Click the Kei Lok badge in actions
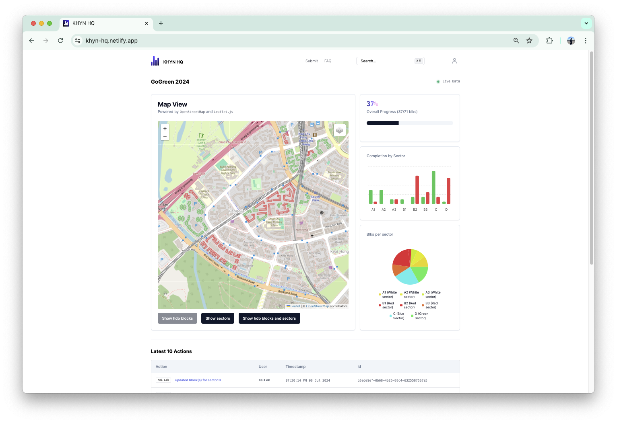Image resolution: width=617 pixels, height=423 pixels. tap(163, 380)
